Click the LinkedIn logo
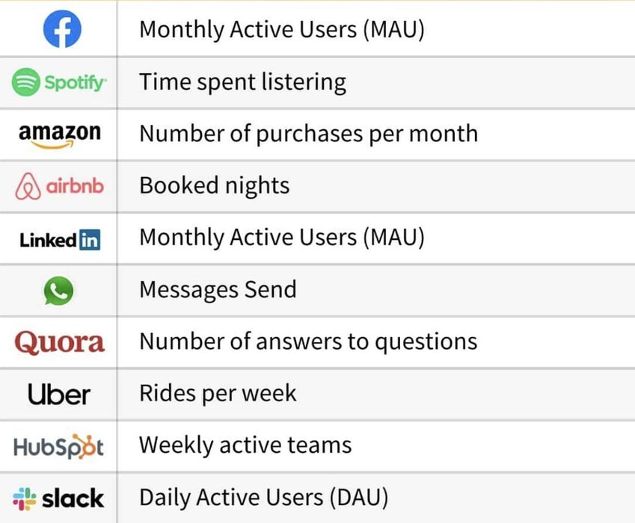The image size is (635, 523). coord(59,239)
